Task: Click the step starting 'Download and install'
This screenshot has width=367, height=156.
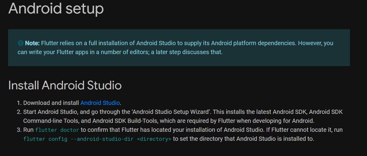Action: click(72, 103)
